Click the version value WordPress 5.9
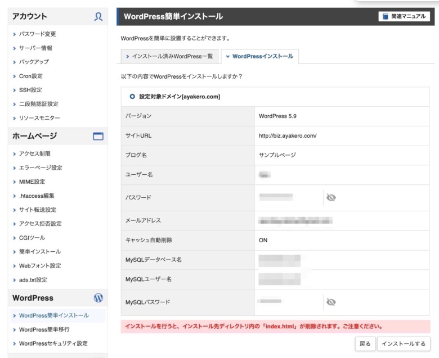The image size is (439, 358). (277, 116)
